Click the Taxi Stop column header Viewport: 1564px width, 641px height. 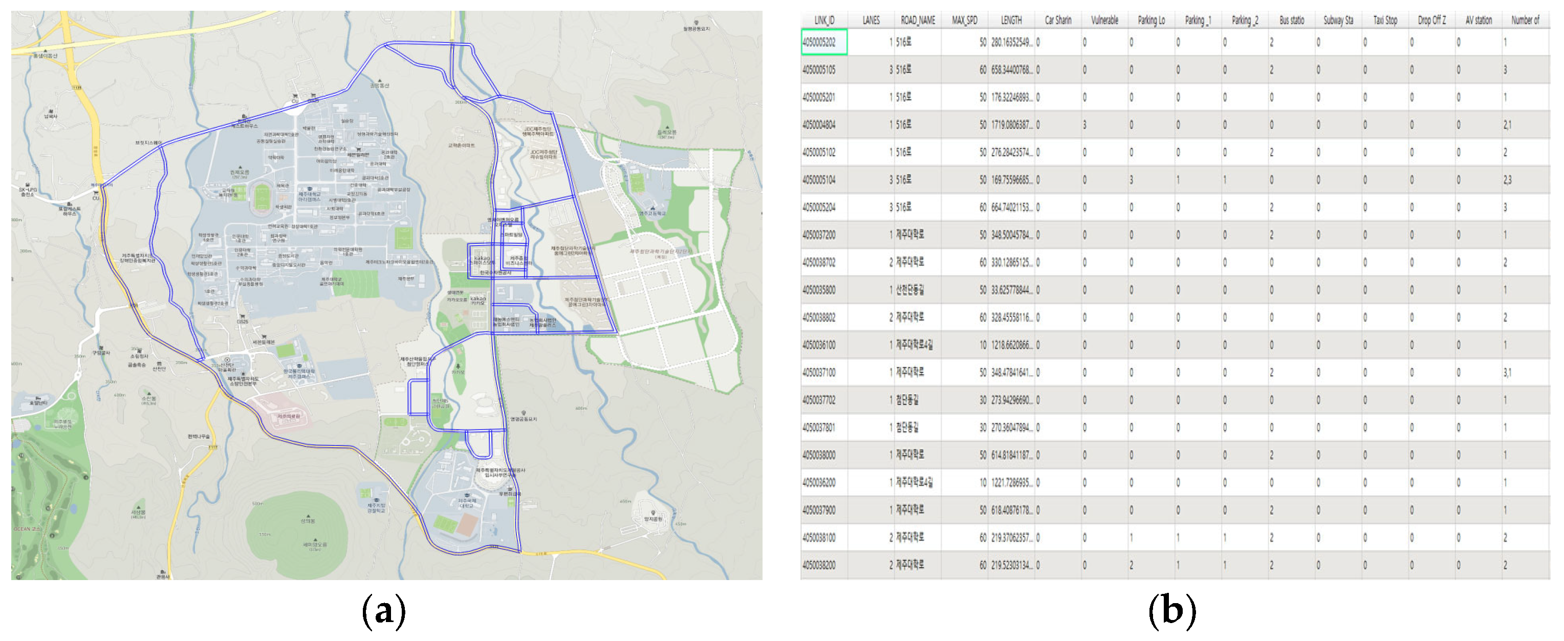[1385, 20]
